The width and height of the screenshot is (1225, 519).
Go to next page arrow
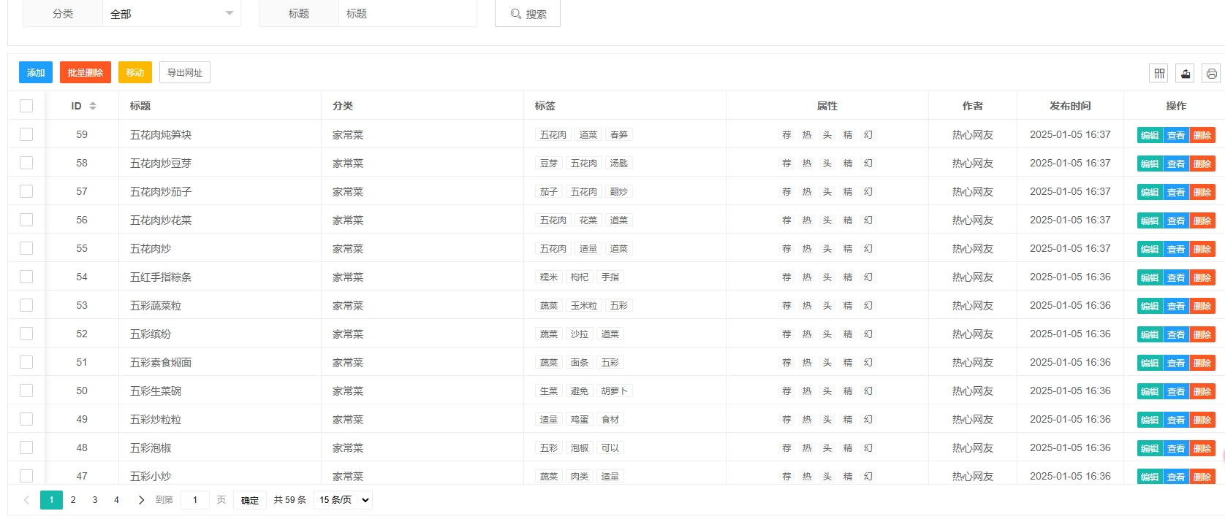[x=141, y=500]
